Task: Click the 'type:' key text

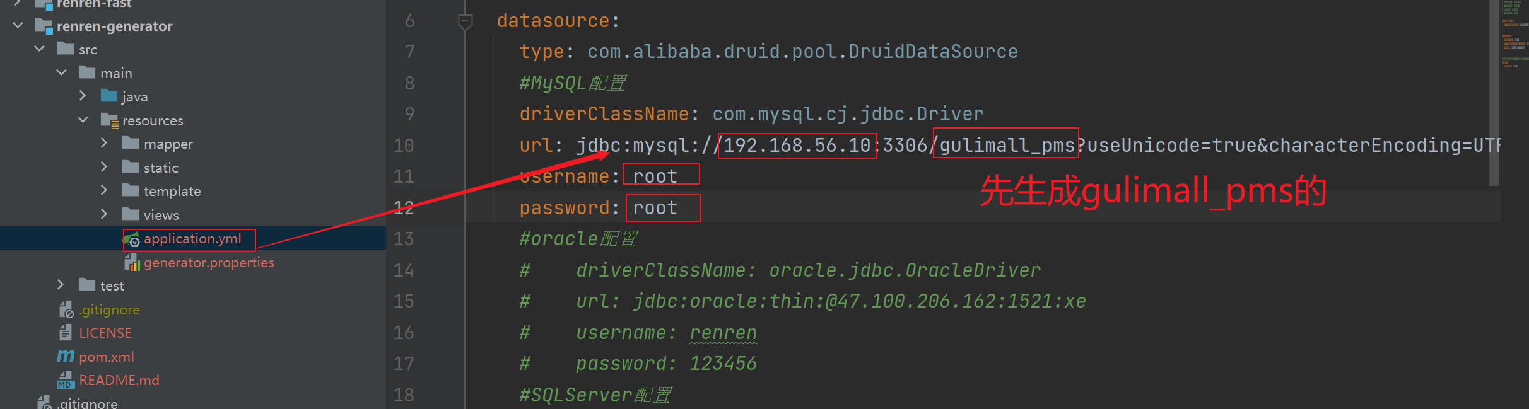Action: tap(546, 52)
